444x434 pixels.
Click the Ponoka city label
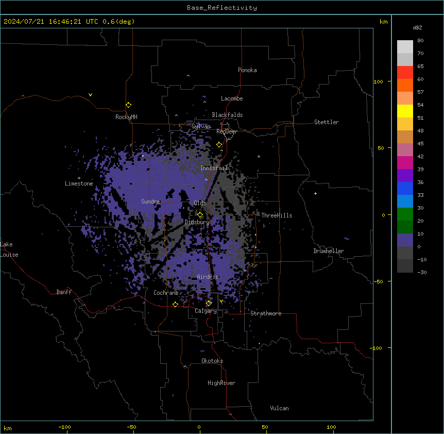tap(247, 70)
